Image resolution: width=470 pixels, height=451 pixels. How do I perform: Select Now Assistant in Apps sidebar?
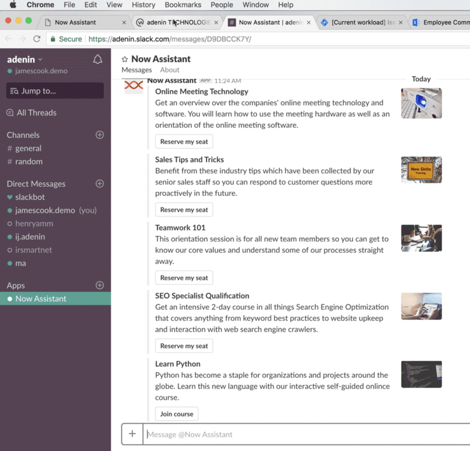[55, 298]
